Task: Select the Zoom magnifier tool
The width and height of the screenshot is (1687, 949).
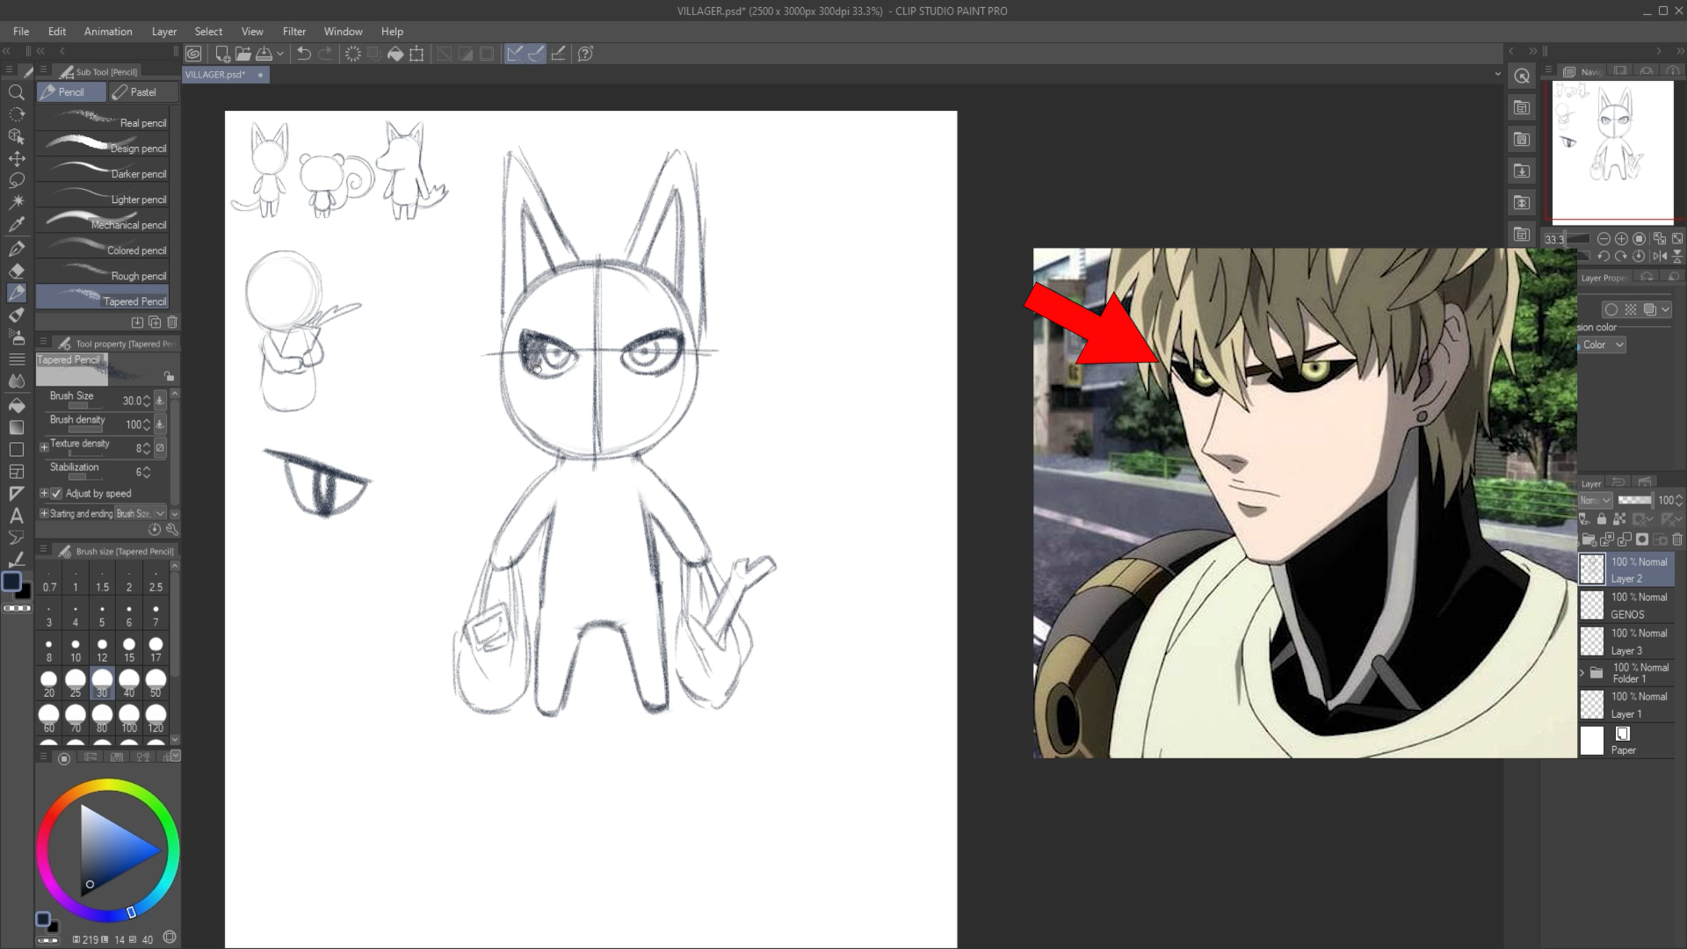Action: pyautogui.click(x=16, y=92)
